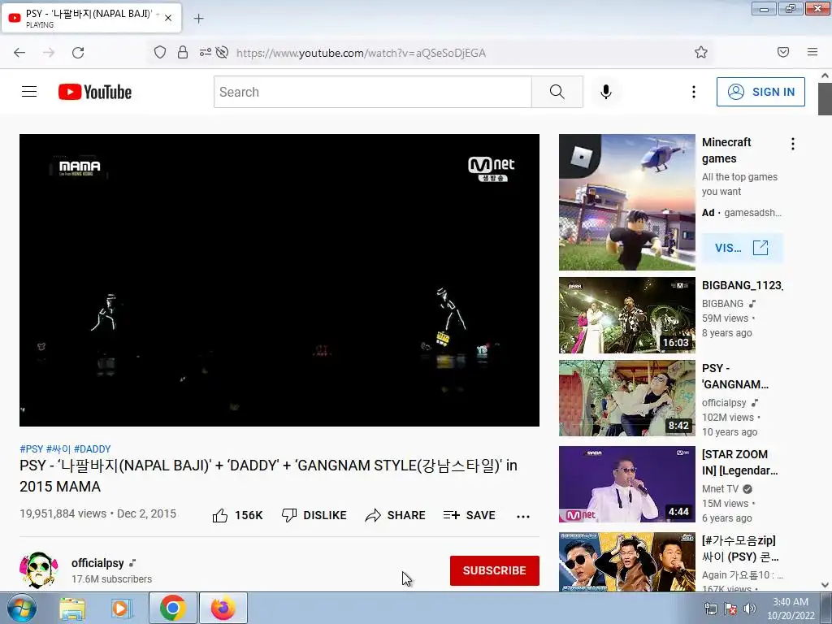
Task: Subscribe to officialpsy channel
Action: pyautogui.click(x=495, y=570)
